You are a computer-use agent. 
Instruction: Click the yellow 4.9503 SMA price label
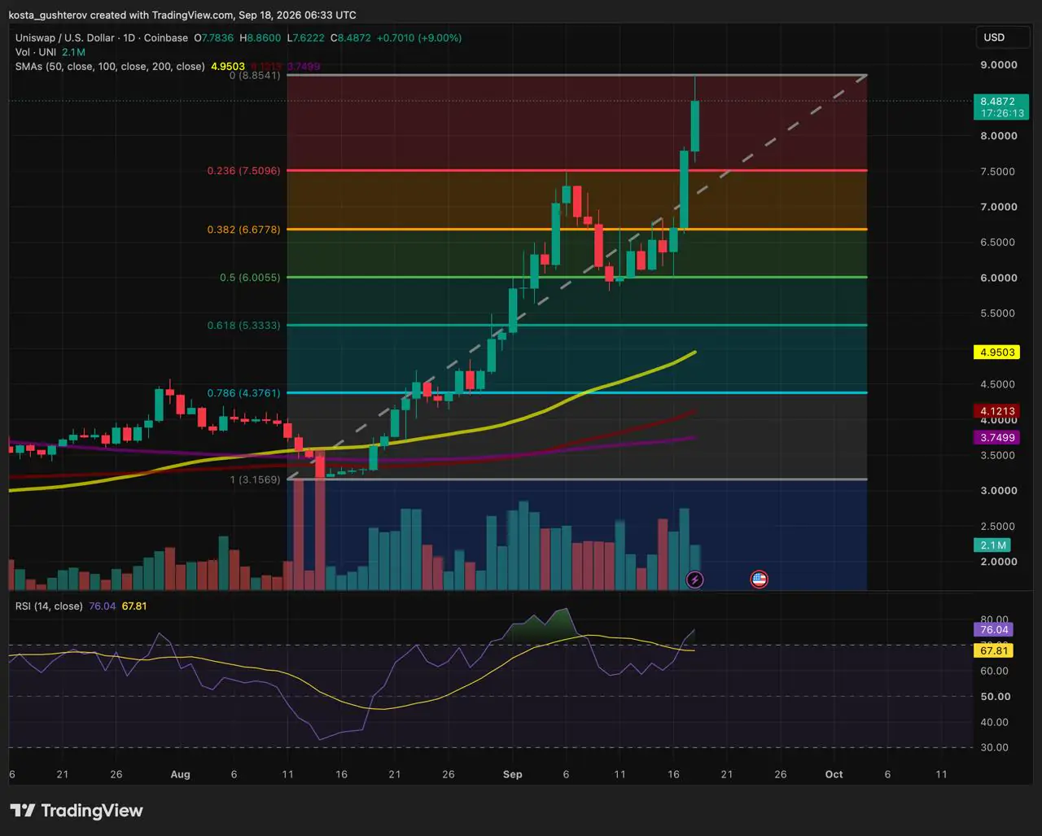click(997, 352)
